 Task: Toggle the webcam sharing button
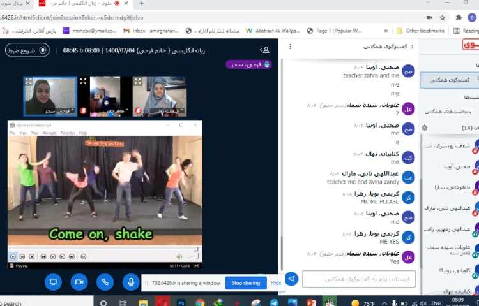79,282
